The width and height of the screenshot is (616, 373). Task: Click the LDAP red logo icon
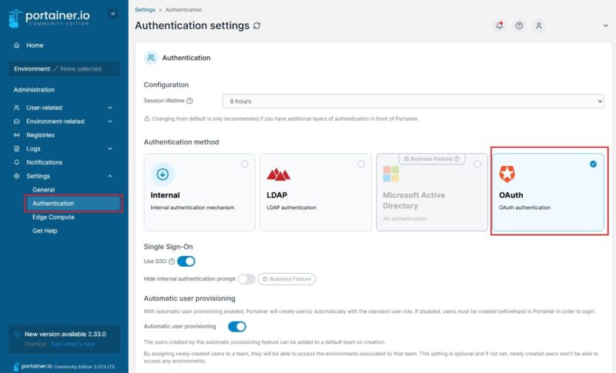pos(278,174)
